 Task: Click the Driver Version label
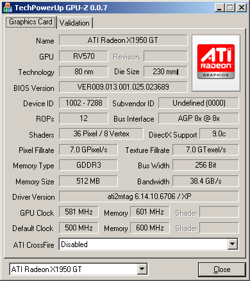click(x=33, y=197)
